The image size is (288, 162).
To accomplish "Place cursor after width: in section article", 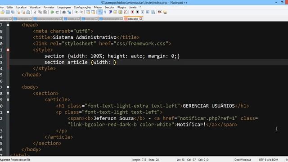I will coord(113,62).
